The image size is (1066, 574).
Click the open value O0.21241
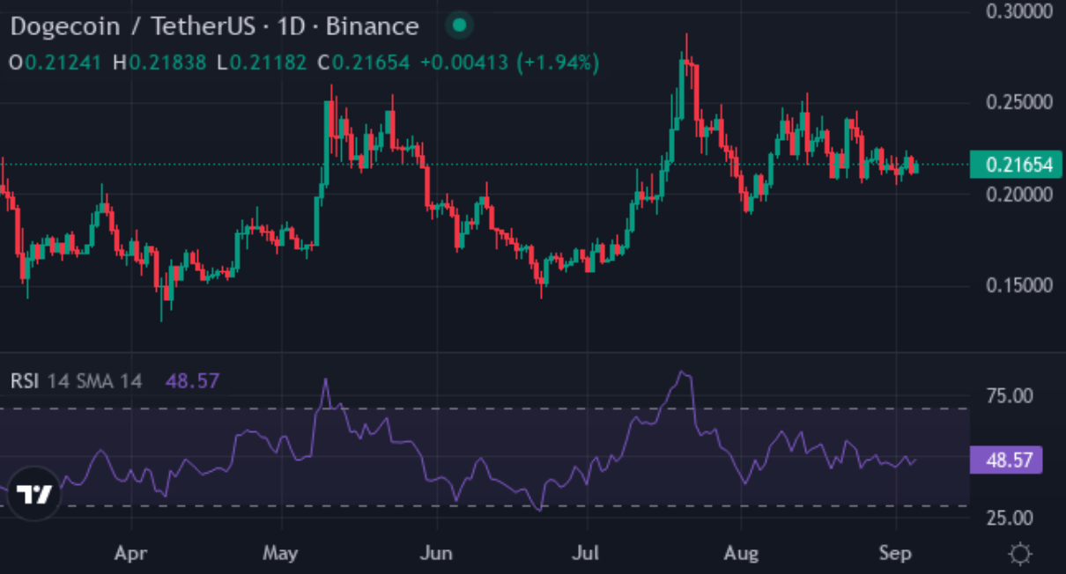56,63
